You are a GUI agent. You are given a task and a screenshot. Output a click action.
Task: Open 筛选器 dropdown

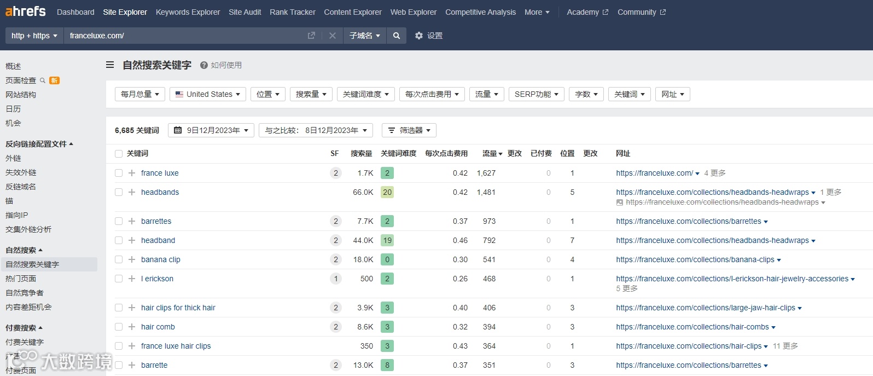pos(409,130)
